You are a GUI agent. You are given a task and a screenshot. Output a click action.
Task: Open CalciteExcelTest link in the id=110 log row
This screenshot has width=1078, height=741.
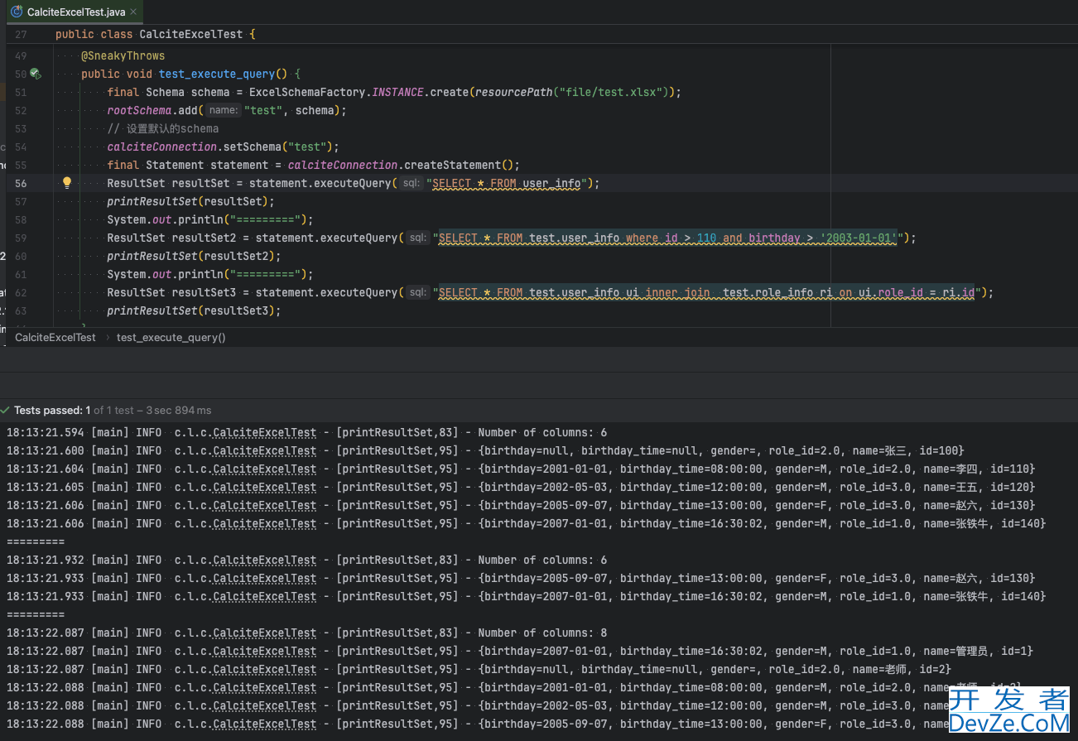265,469
